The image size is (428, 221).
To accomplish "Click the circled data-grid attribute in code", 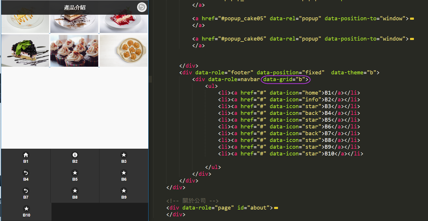I will click(x=285, y=79).
